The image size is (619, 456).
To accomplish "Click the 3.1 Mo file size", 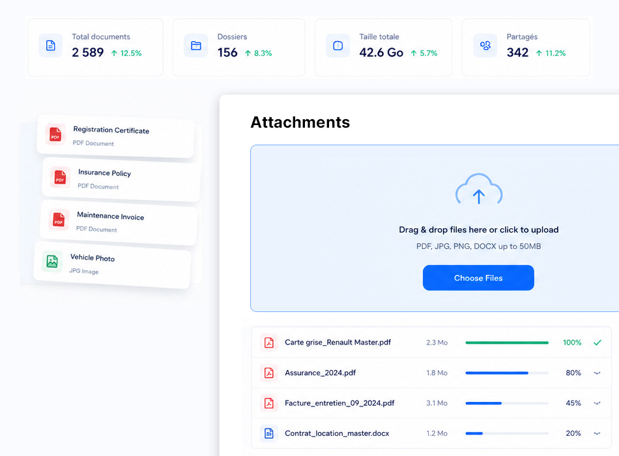I will tap(437, 403).
